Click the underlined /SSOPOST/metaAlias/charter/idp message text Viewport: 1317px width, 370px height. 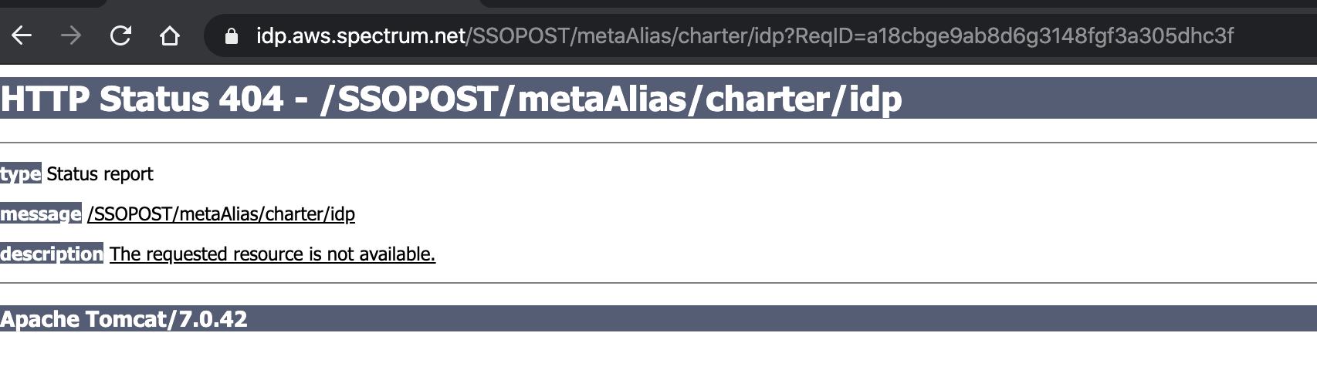pos(221,214)
